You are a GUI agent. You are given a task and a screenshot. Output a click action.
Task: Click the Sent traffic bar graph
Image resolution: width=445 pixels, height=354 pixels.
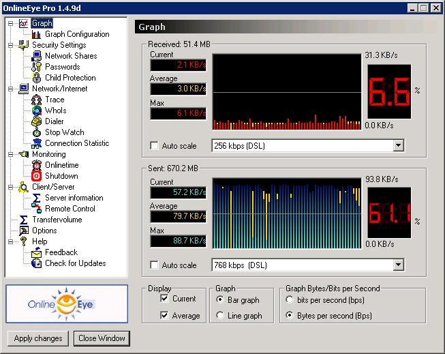pos(287,213)
